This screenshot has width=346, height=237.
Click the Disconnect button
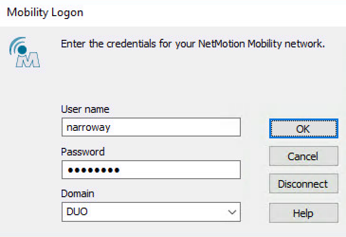pos(303,184)
